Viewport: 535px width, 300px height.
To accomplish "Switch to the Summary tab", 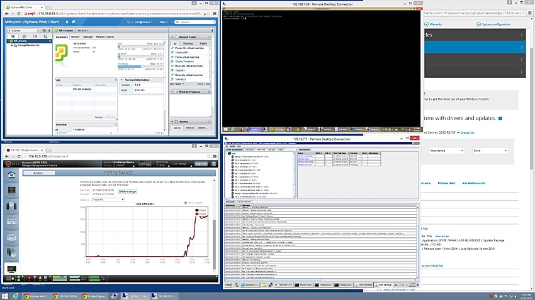I will 62,37.
